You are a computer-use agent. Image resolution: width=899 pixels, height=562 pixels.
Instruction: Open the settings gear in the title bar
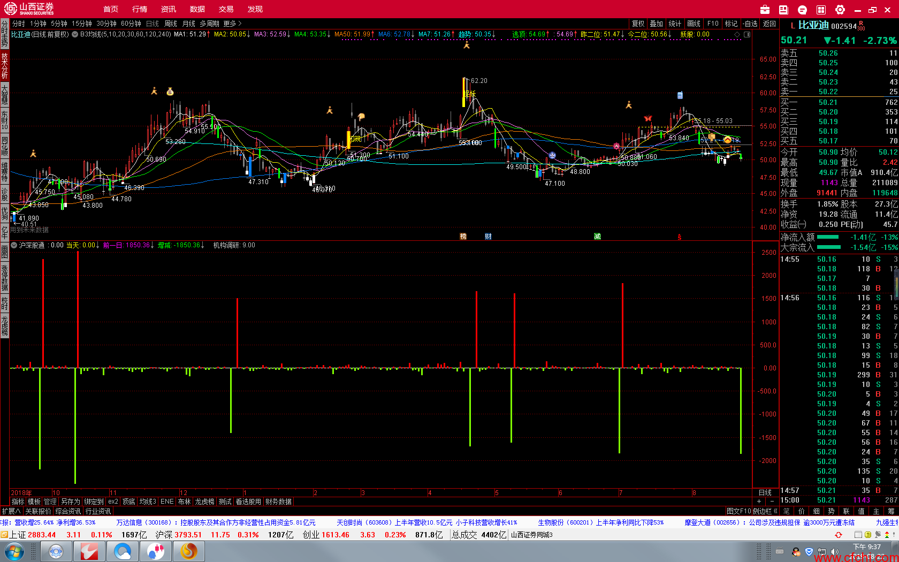coord(840,10)
